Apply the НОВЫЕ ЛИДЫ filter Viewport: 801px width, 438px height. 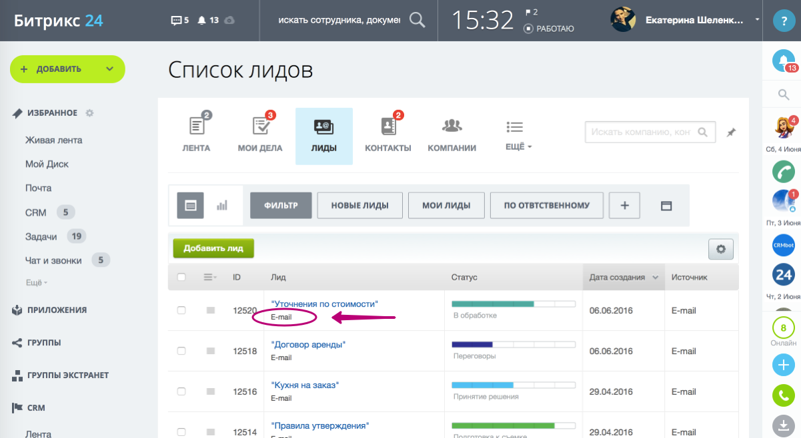[360, 205]
